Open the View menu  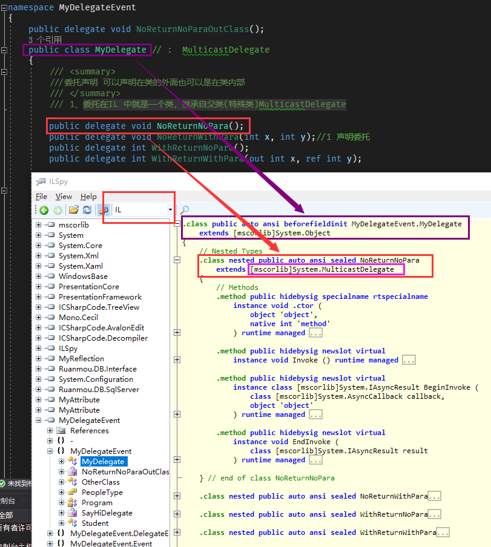pos(64,197)
